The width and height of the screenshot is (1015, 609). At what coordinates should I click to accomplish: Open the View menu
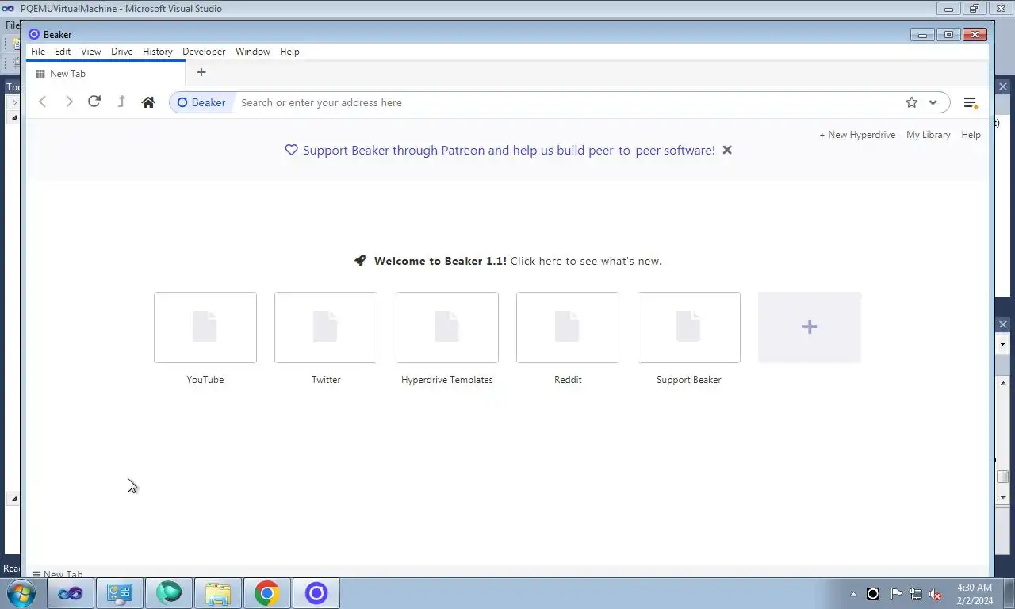[x=91, y=52]
